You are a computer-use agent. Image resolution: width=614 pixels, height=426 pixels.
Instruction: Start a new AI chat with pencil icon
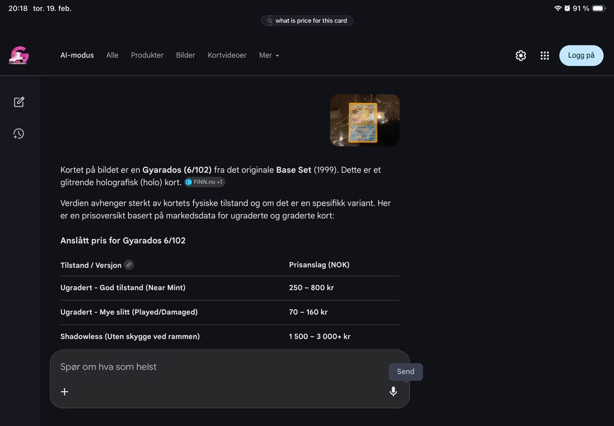[19, 102]
